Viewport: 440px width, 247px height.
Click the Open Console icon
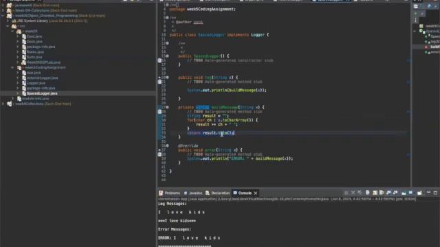tap(419, 193)
